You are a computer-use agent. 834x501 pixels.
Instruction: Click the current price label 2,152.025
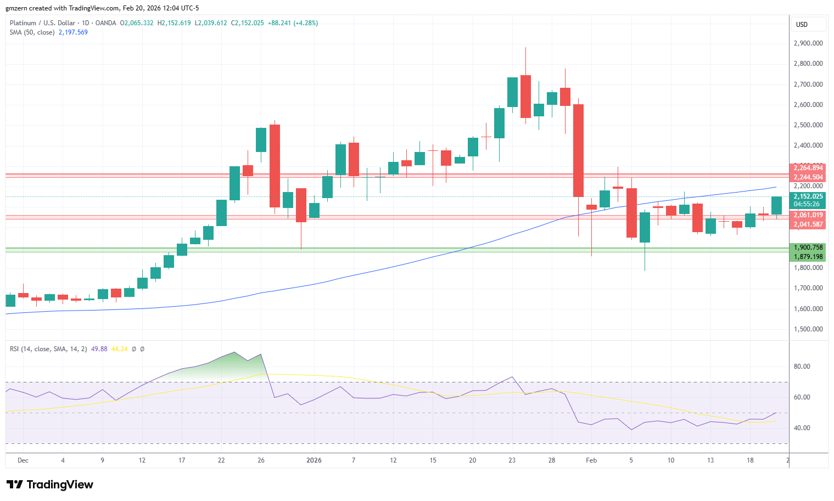click(807, 196)
